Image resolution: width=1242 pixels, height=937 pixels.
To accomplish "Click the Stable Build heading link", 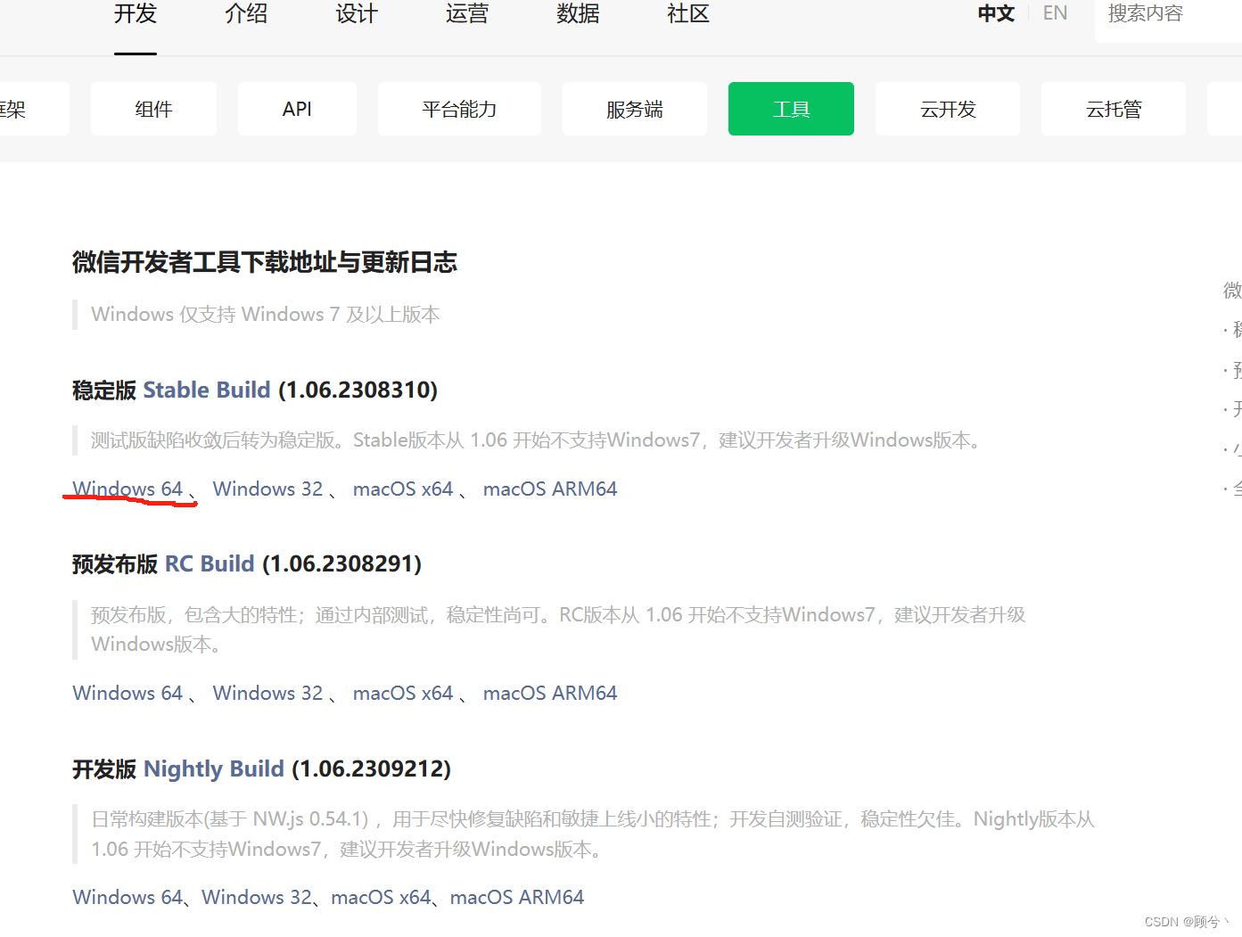I will coord(206,390).
